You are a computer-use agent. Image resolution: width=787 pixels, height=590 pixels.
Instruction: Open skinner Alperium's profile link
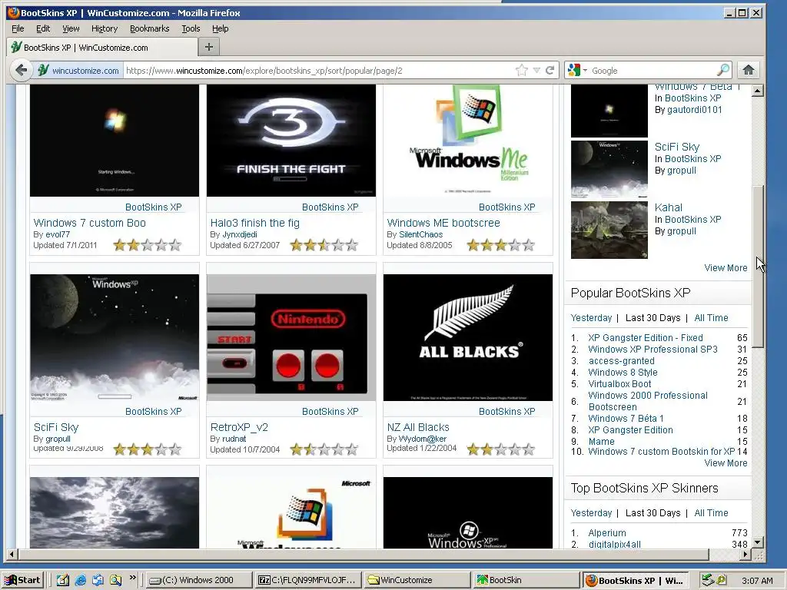point(607,533)
